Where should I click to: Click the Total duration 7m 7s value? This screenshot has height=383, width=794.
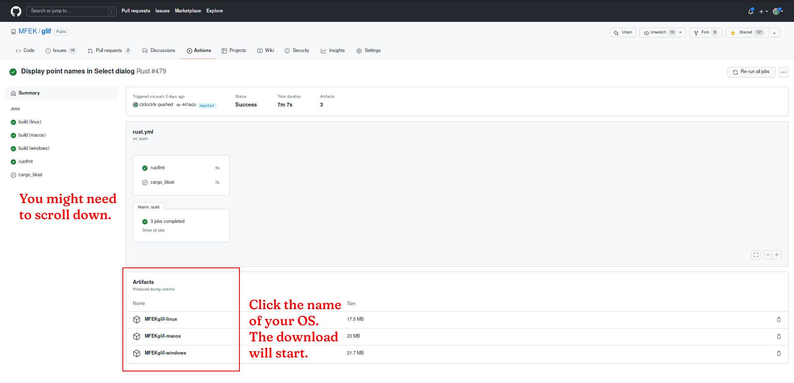(x=285, y=105)
